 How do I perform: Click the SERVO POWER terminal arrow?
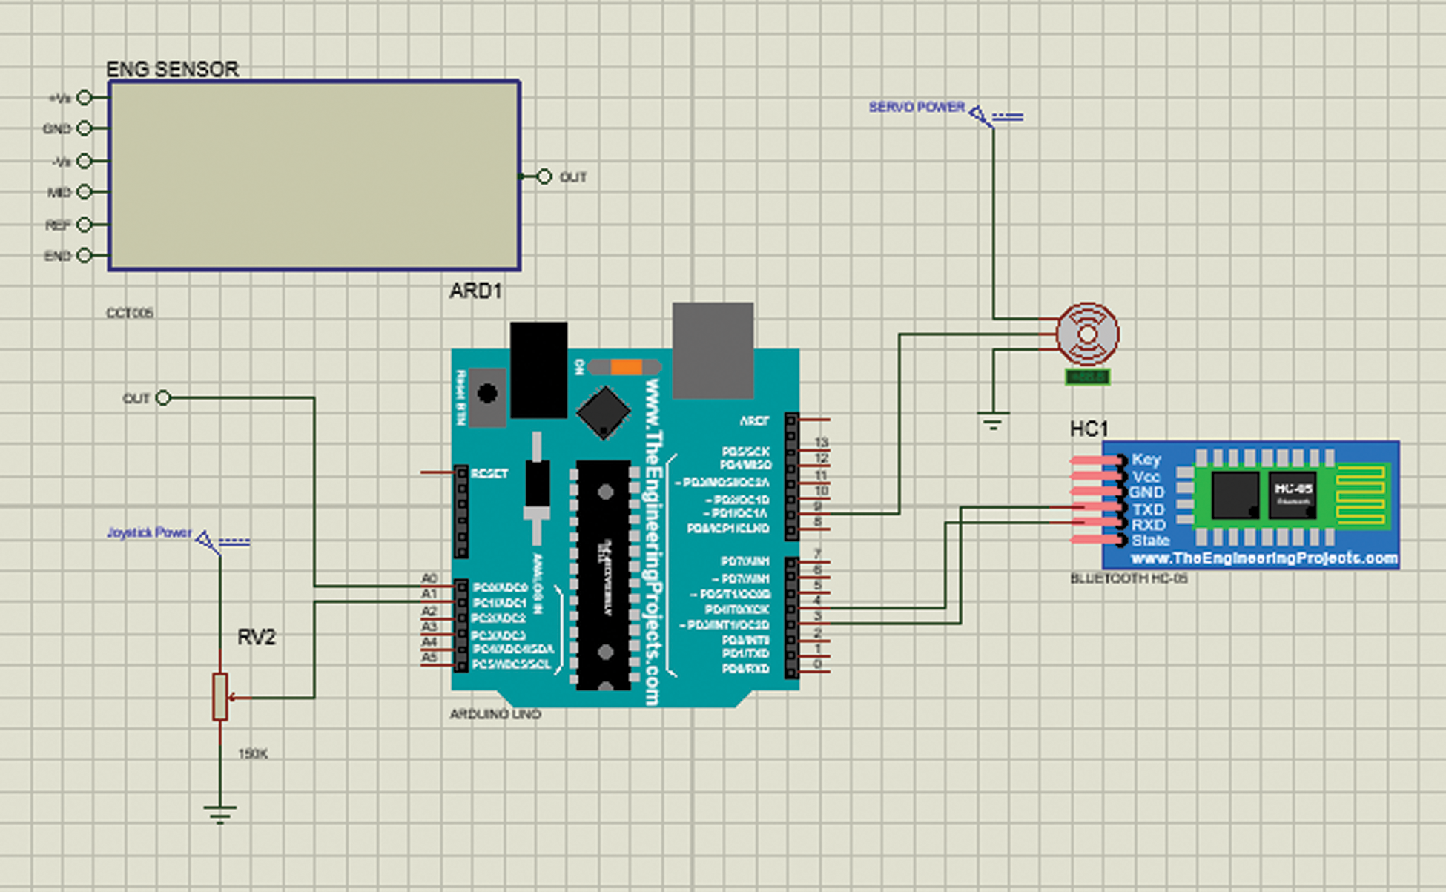coord(979,116)
